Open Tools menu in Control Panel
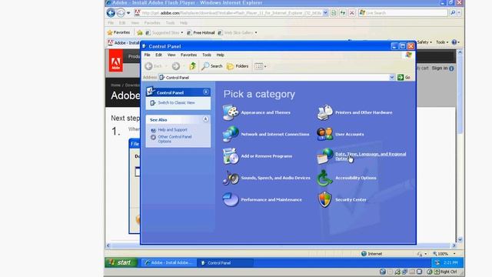The height and width of the screenshot is (277, 492). [207, 55]
